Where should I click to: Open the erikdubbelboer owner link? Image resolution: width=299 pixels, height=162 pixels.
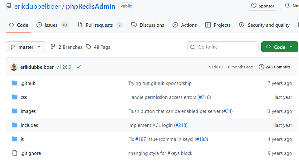click(x=37, y=6)
